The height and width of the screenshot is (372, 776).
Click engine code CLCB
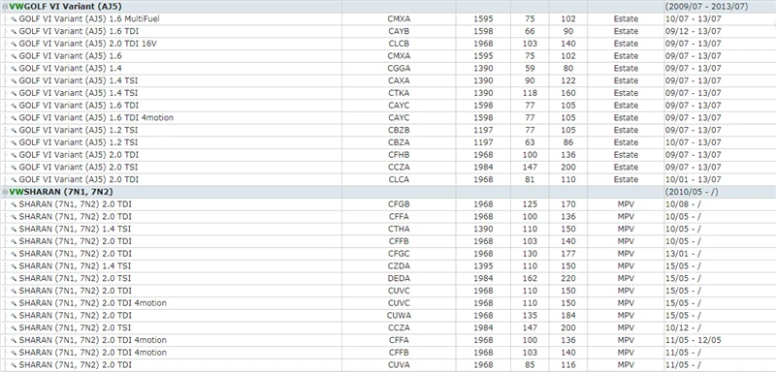click(x=399, y=44)
